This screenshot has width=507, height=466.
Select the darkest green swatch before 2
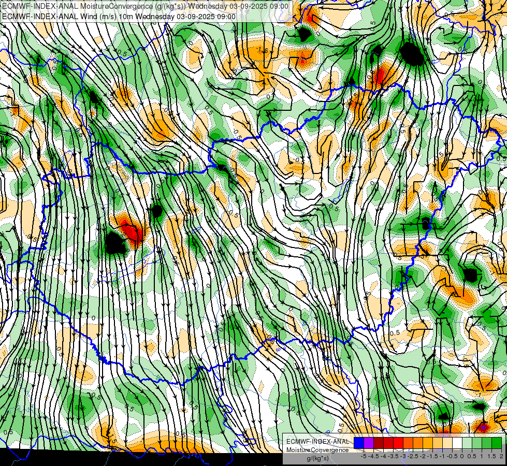[x=497, y=443]
